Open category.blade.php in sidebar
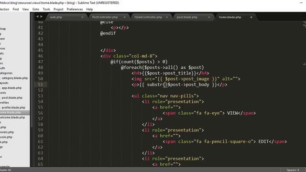The image size is (306, 172). (15, 78)
